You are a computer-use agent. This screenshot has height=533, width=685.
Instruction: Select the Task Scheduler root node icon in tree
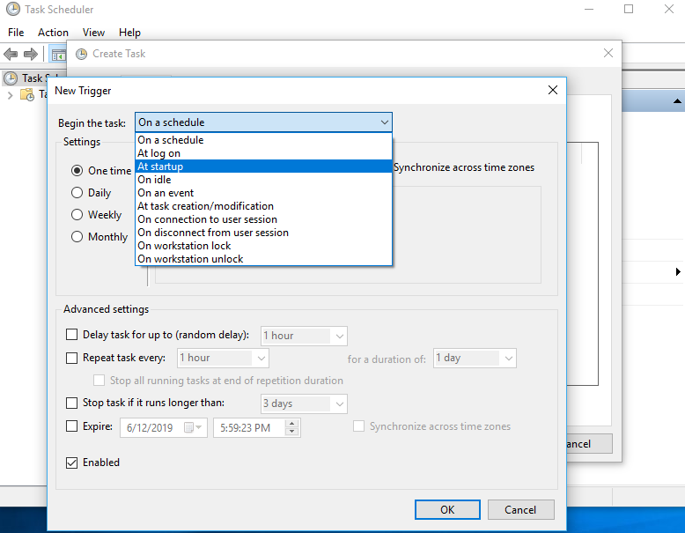point(11,78)
